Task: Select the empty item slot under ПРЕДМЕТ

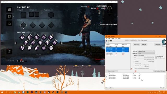Action: coord(23,15)
